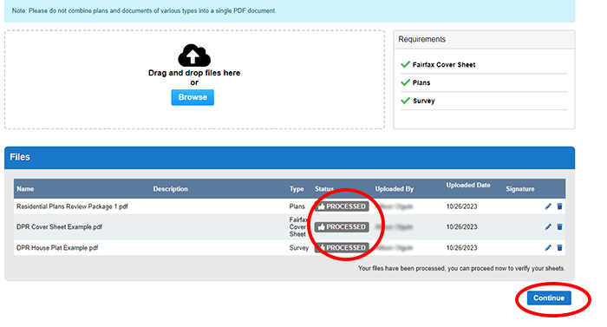Viewport: 607px width, 327px height.
Task: Click the Requirements panel header
Action: click(x=484, y=39)
